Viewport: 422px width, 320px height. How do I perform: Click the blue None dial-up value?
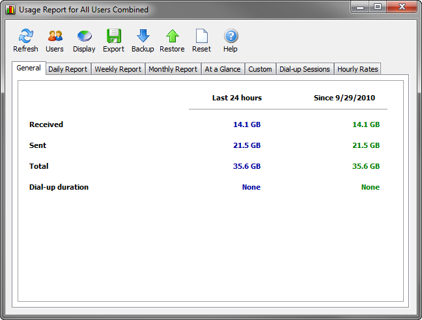point(251,187)
